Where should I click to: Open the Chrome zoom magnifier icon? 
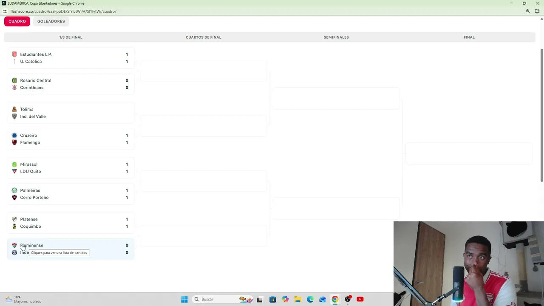(528, 11)
